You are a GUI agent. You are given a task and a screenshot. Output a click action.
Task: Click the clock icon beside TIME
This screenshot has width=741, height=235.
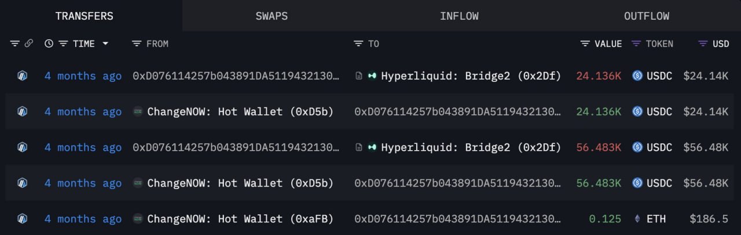49,44
